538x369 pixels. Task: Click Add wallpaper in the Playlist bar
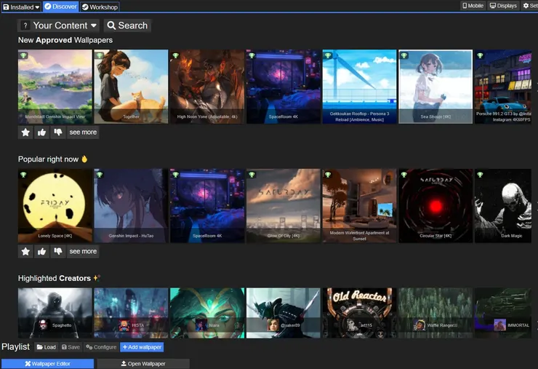[x=142, y=347]
